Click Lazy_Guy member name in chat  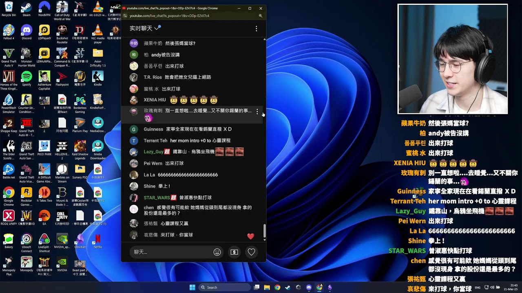pos(154,152)
